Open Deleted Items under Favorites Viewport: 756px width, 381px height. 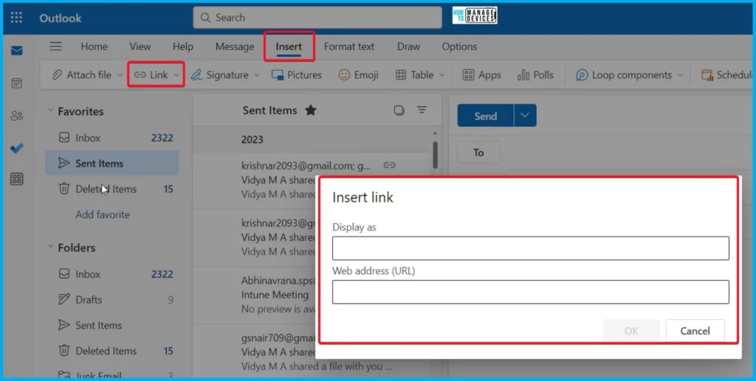(112, 189)
